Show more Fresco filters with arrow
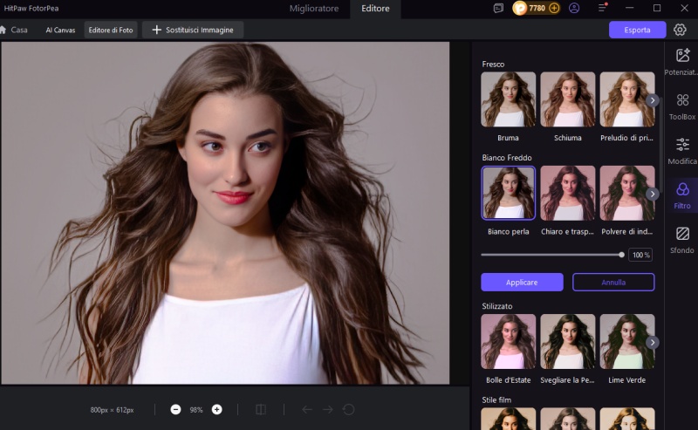 [653, 100]
